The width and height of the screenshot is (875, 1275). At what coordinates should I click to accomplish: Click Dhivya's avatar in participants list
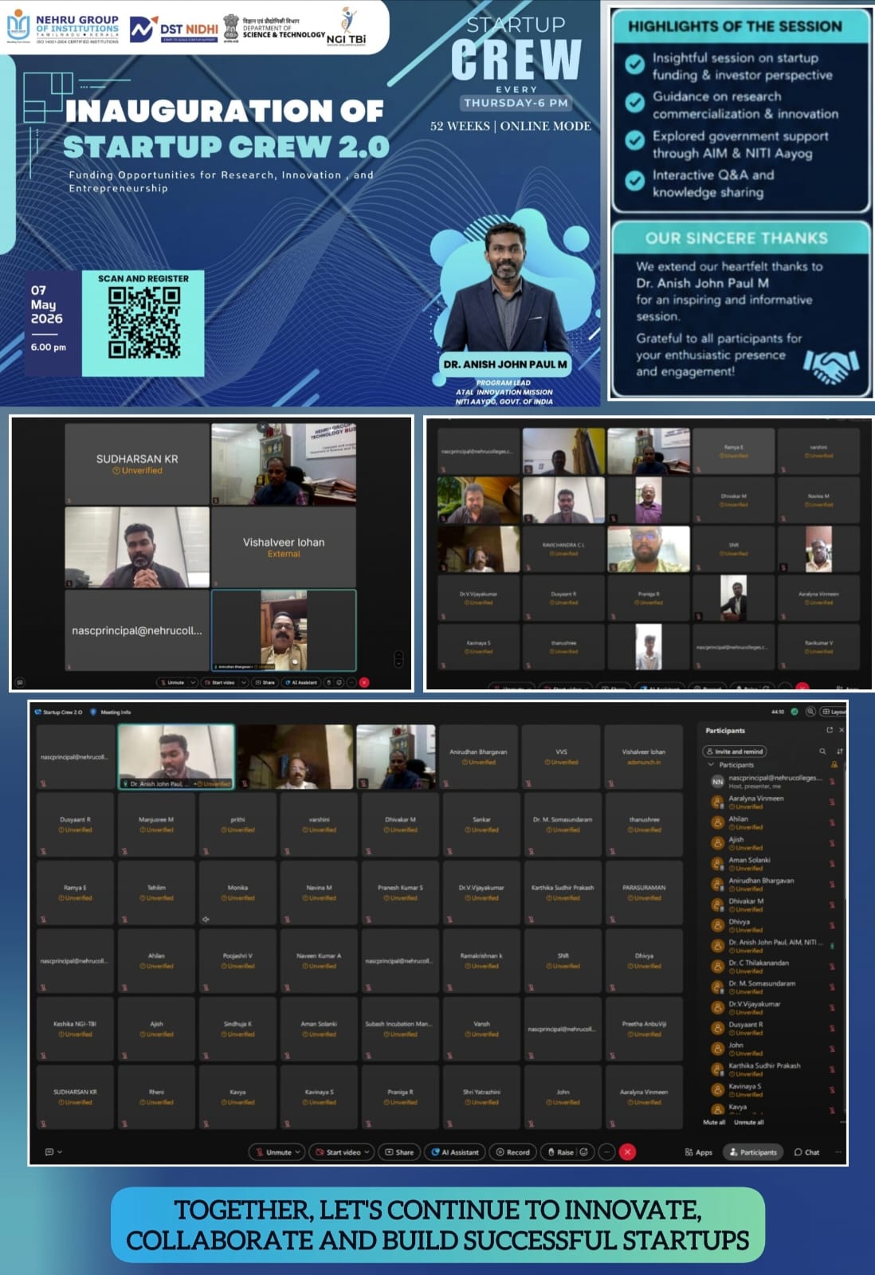[717, 925]
